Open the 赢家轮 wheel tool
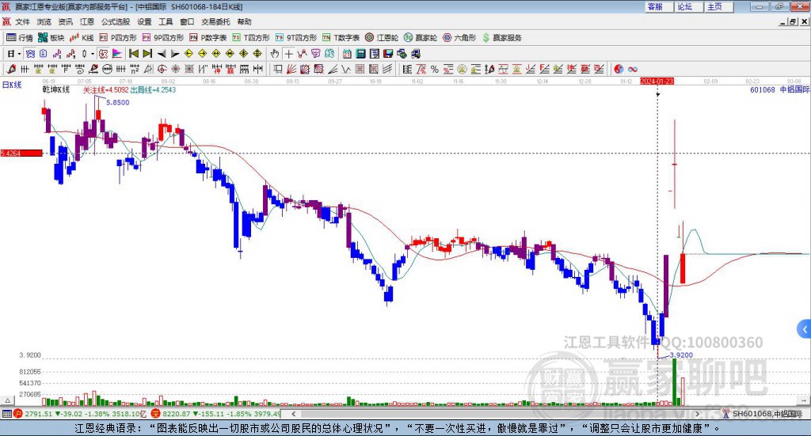The width and height of the screenshot is (811, 436). pos(421,38)
